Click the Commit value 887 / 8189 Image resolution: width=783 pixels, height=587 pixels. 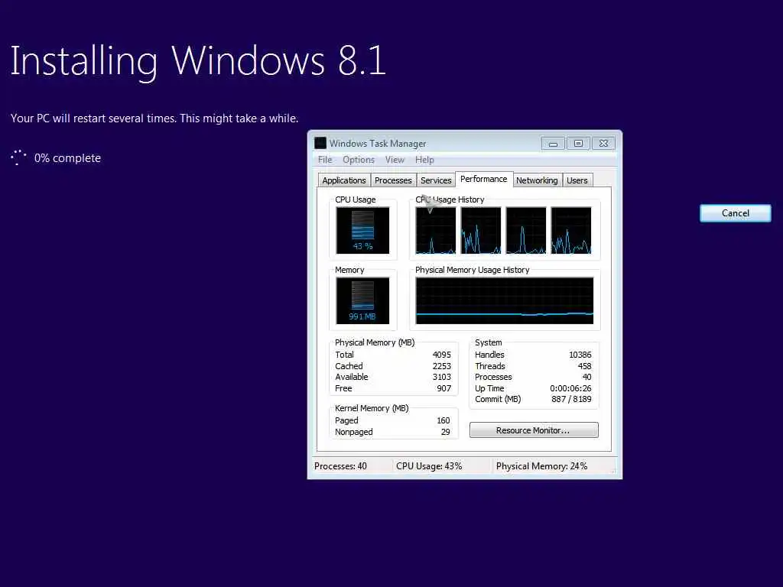[x=571, y=399]
